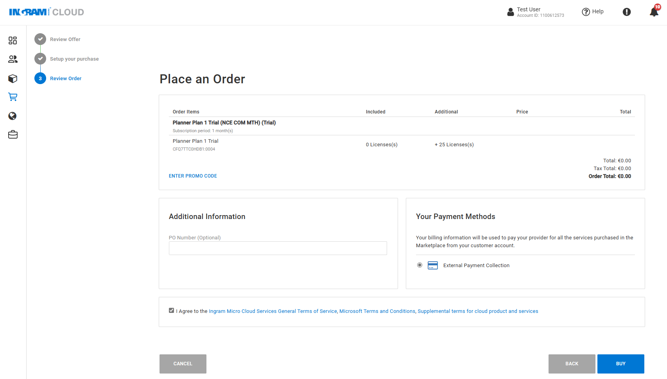Click the SKU CFQ7TTC0HDB1:0004 text
The image size is (667, 379).
(194, 149)
